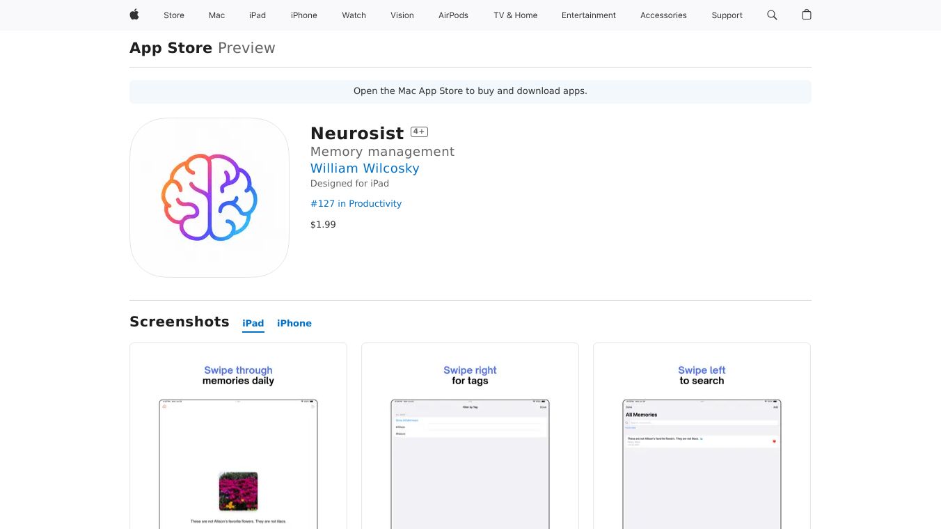Open the Vision menu
Viewport: 941px width, 529px height.
coord(402,15)
